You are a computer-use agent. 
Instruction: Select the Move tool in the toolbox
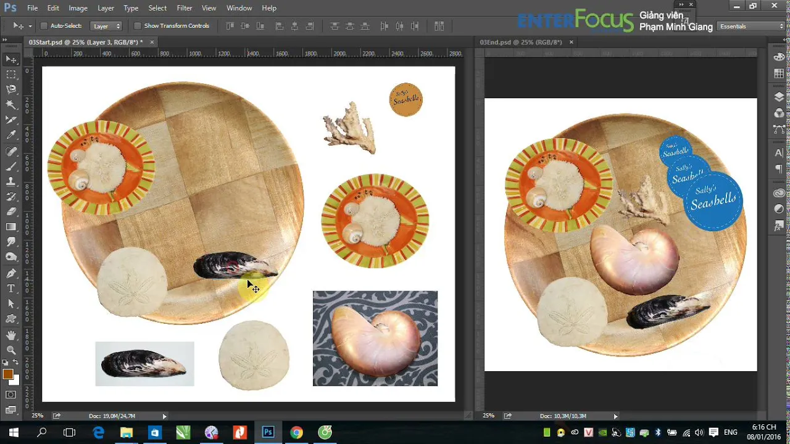[x=11, y=59]
